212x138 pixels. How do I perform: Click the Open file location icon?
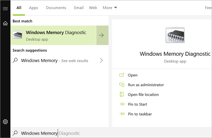click(122, 94)
